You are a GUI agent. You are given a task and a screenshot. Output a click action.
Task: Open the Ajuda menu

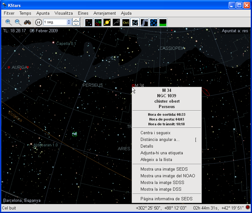tap(126, 13)
